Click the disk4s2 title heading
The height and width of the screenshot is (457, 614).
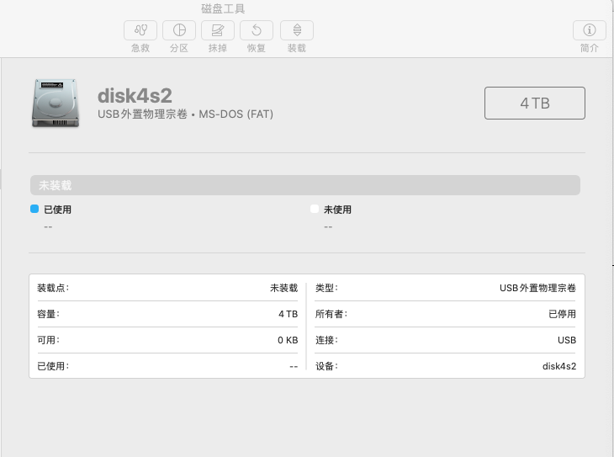pos(135,96)
